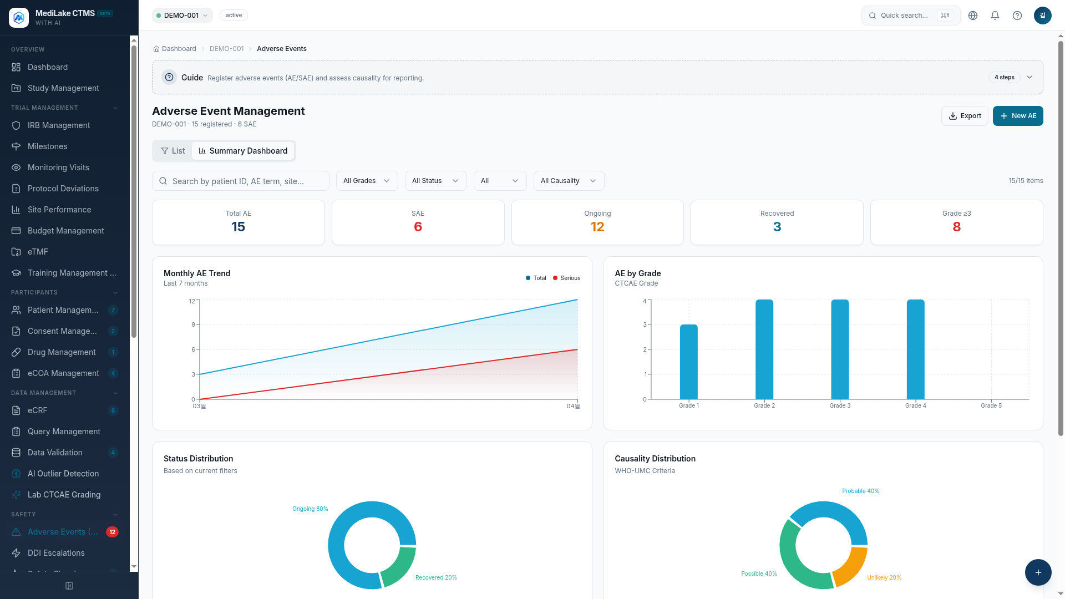The height and width of the screenshot is (599, 1065).
Task: Open the plain All filter dropdown
Action: (500, 181)
